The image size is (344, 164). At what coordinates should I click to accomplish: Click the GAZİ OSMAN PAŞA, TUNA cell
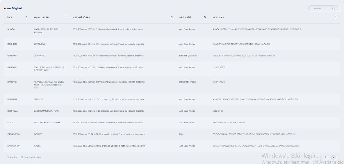(47, 111)
